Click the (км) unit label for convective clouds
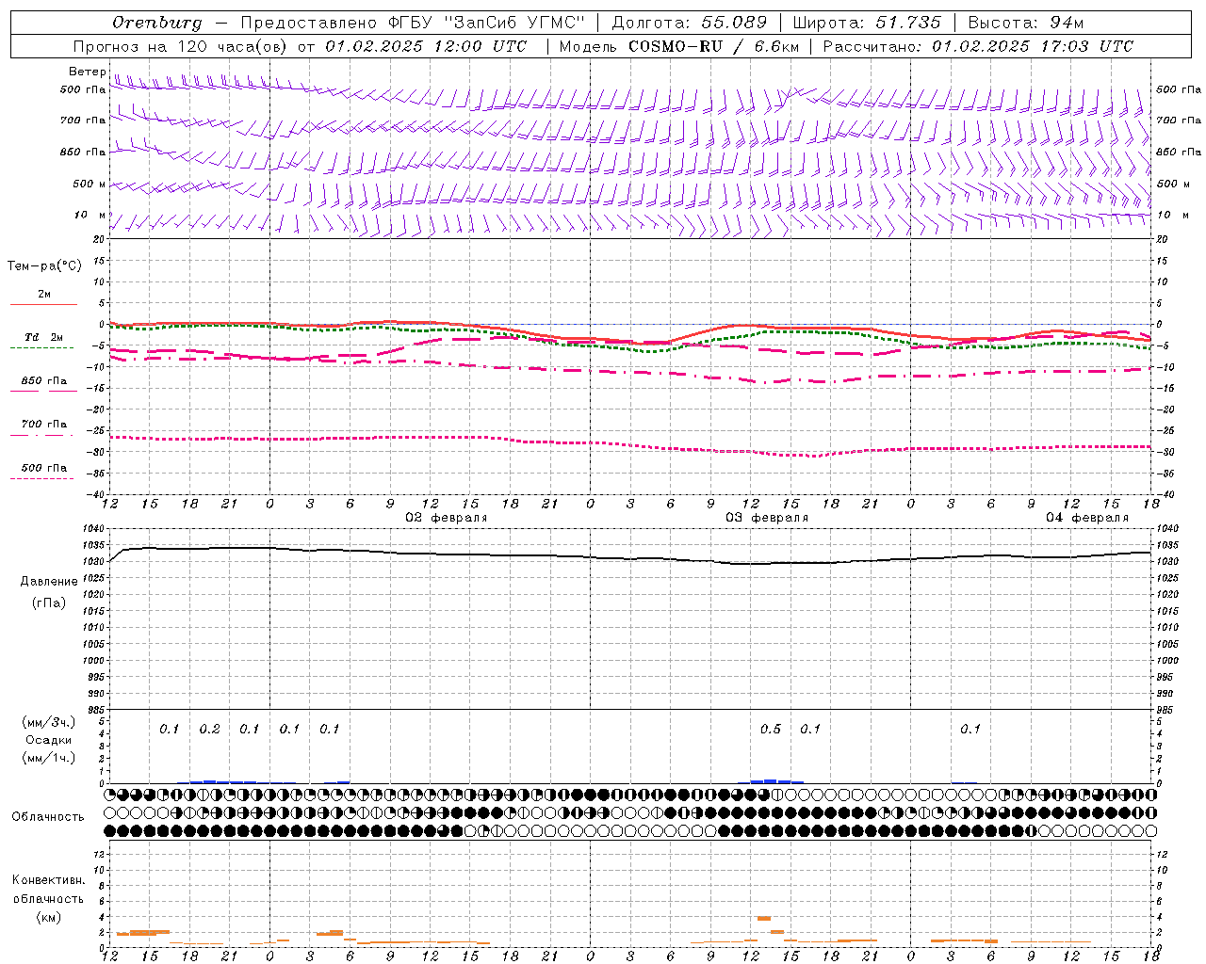 (48, 917)
